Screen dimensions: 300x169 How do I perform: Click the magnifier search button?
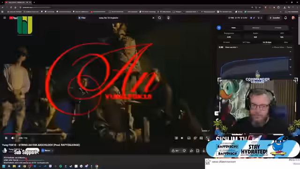tap(159, 18)
